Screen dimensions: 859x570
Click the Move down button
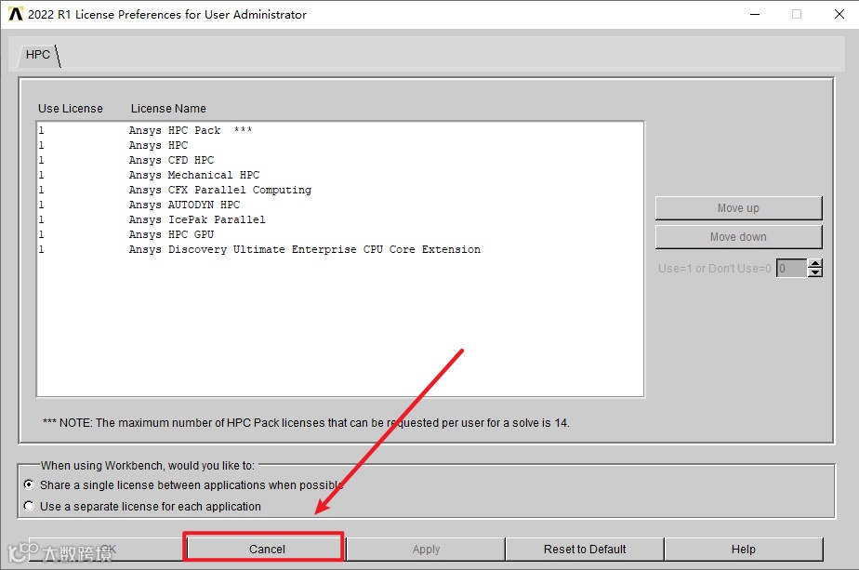(x=738, y=237)
